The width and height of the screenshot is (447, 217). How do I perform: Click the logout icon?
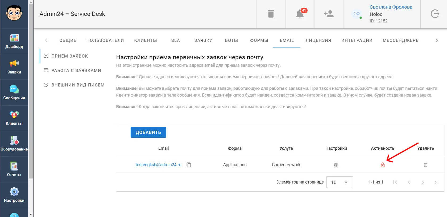pos(435,14)
